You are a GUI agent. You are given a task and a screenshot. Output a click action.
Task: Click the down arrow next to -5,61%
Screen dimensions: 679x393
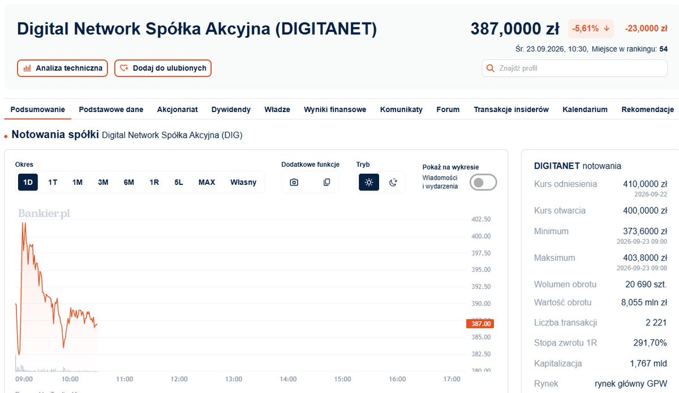click(607, 28)
